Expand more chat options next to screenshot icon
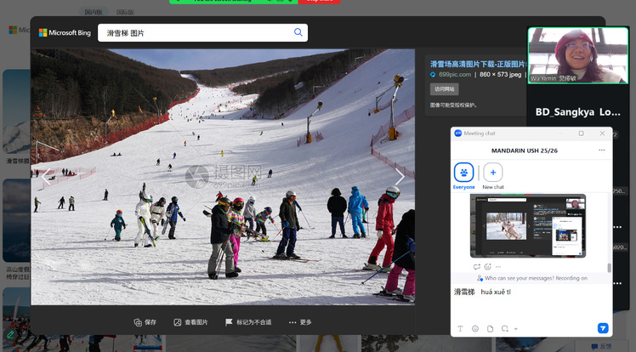636x352 pixels. (515, 329)
